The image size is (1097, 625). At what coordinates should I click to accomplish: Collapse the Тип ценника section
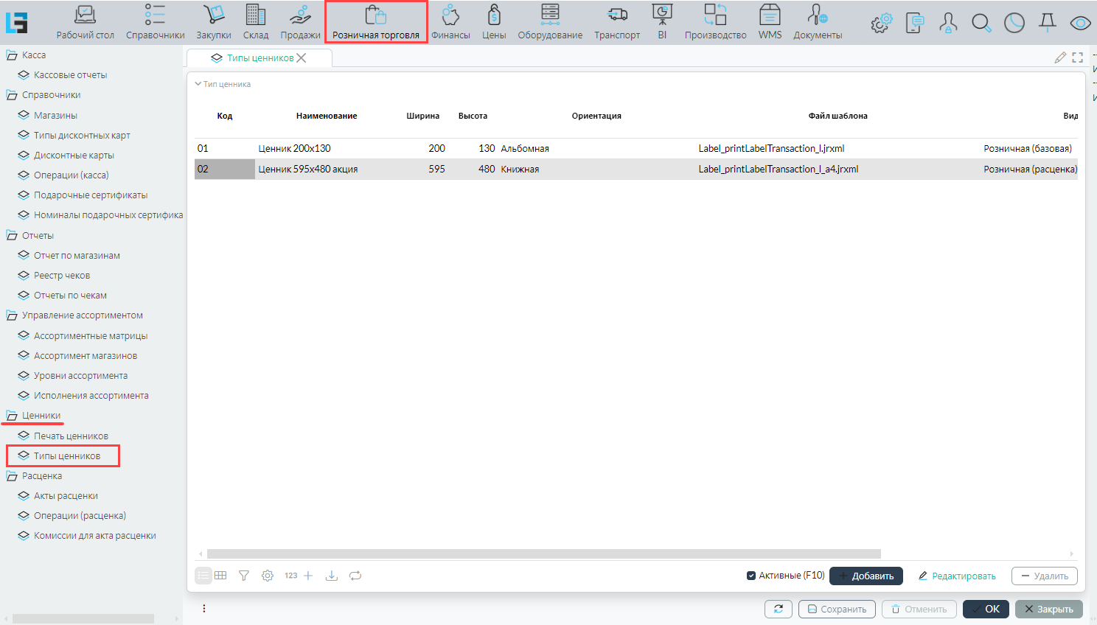pos(198,84)
